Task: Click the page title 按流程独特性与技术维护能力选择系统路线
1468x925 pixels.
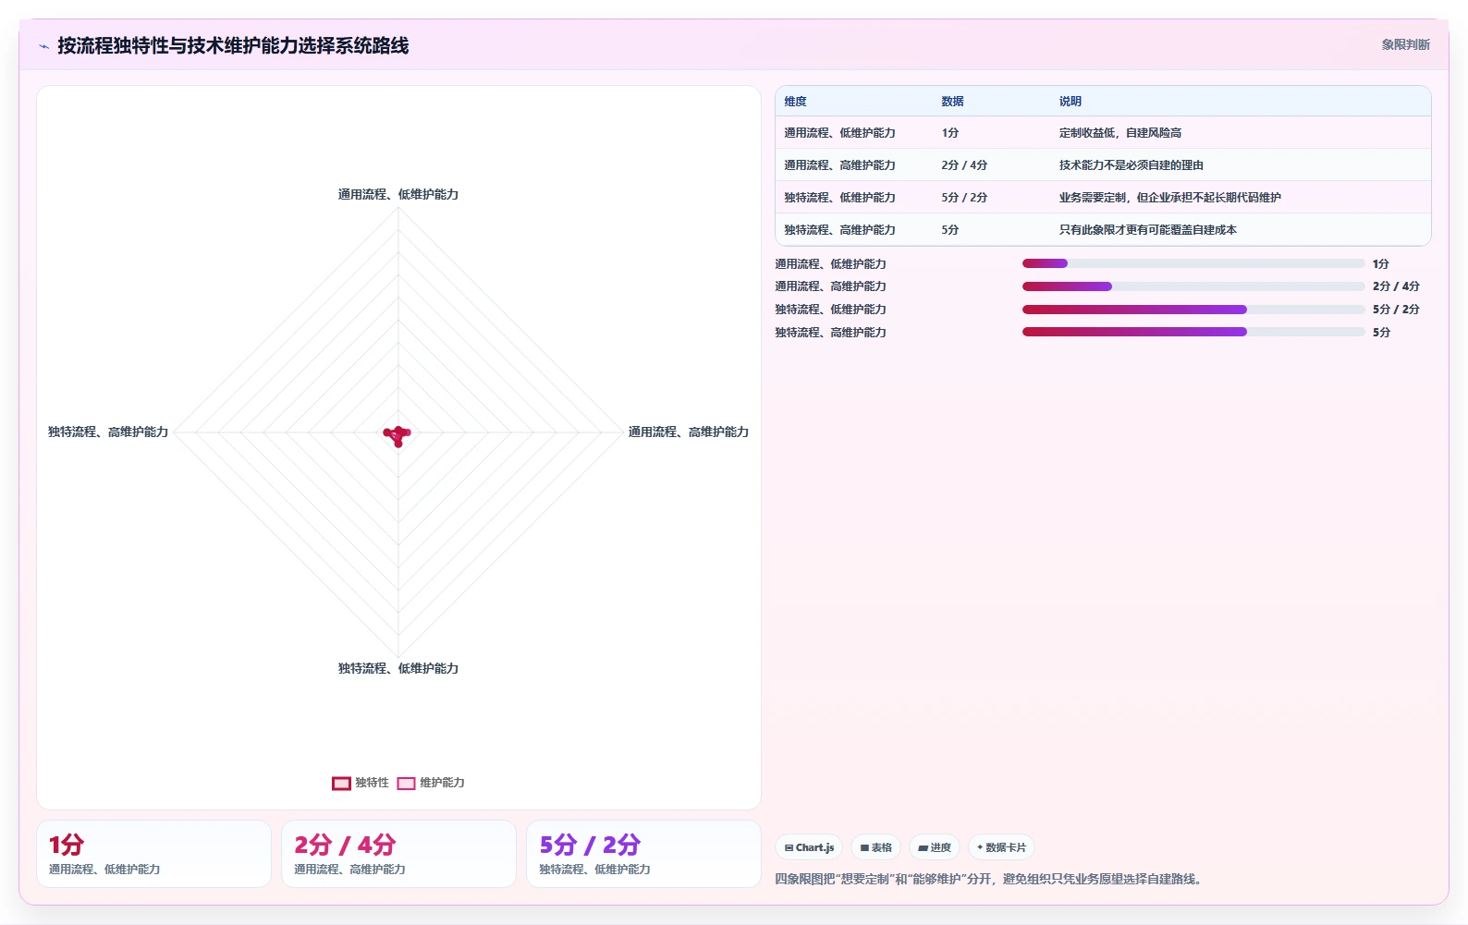Action: tap(233, 46)
